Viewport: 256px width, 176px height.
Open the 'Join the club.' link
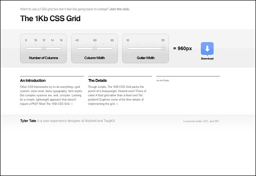[120, 9]
